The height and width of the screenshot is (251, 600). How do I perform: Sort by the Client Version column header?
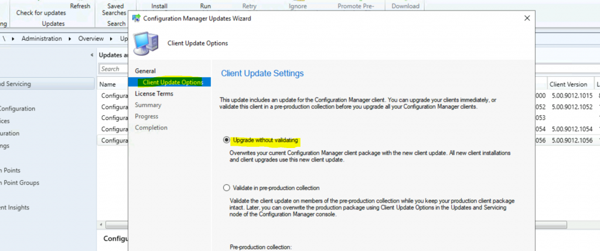(568, 84)
